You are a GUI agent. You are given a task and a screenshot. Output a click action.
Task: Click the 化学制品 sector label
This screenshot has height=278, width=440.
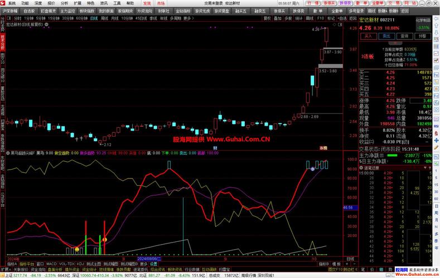point(423,20)
